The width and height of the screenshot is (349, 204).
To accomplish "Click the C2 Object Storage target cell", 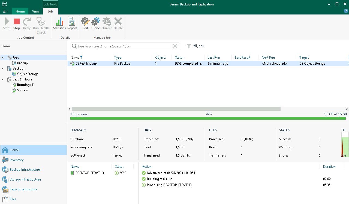I will [x=312, y=64].
